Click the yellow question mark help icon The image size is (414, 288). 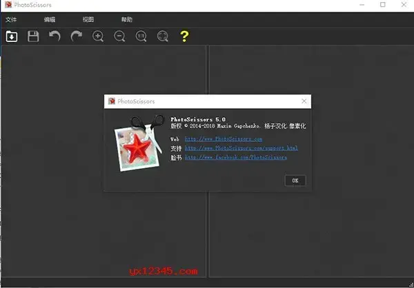tap(184, 36)
